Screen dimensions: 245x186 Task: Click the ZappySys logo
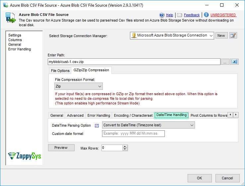pos(25,156)
